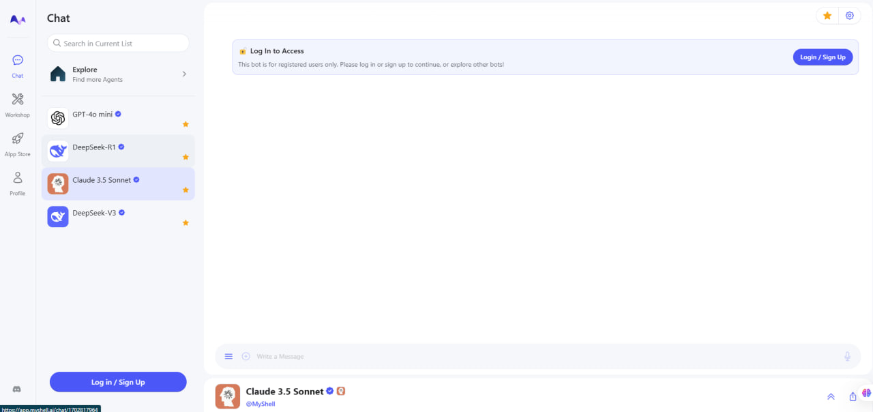Click the share icon for Claude bot
Image resolution: width=873 pixels, height=412 pixels.
click(x=853, y=396)
